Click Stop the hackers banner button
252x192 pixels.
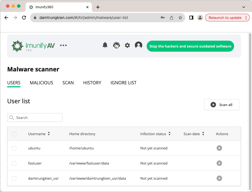(x=190, y=46)
